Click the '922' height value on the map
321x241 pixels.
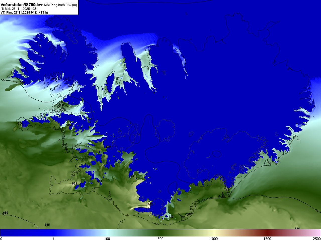[74, 184]
